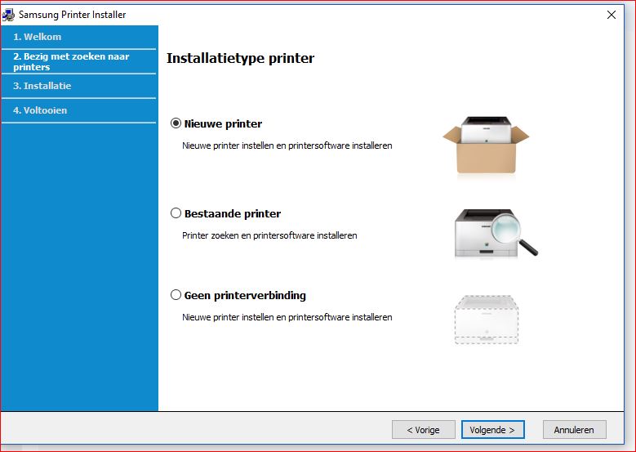636x452 pixels.
Task: Click the Samsung Printer Installer title icon
Action: pyautogui.click(x=8, y=15)
